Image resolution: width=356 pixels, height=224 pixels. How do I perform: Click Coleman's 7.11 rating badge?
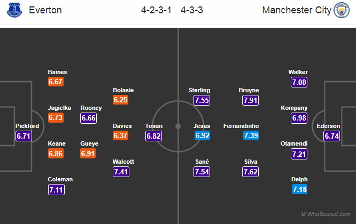[x=57, y=189]
